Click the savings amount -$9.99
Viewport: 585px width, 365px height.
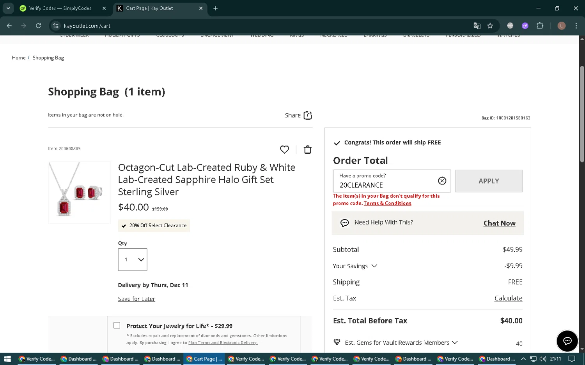[513, 266]
